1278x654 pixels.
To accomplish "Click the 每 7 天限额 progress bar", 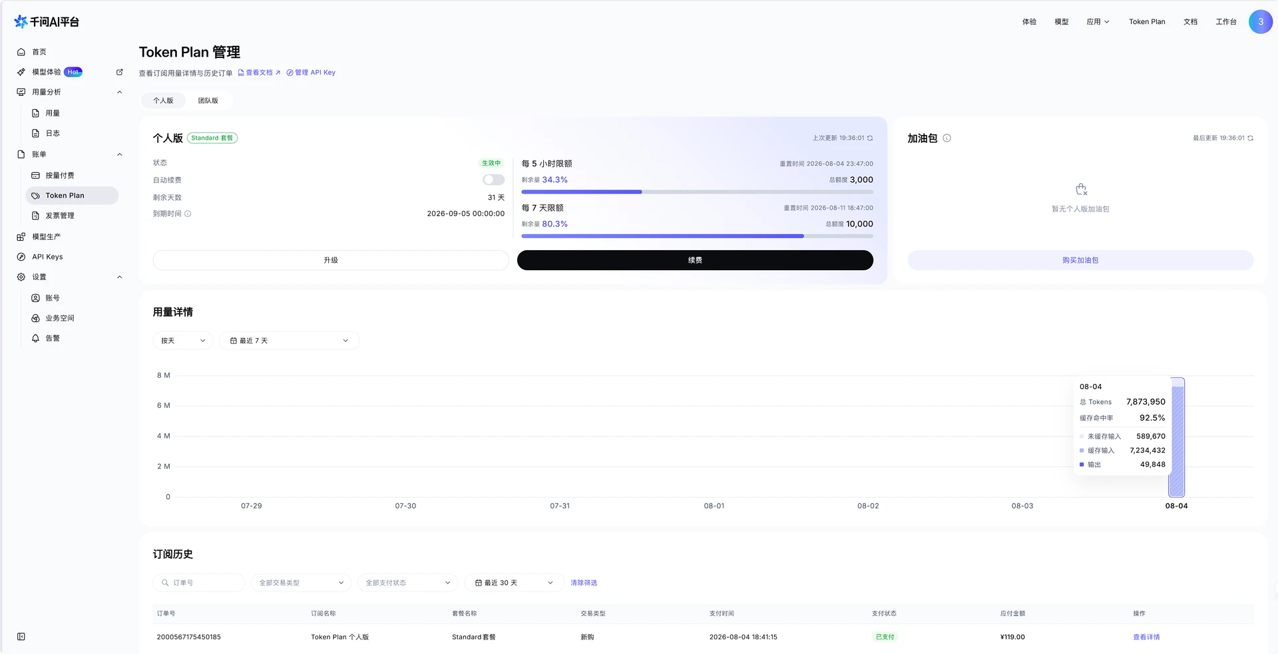I will point(697,236).
